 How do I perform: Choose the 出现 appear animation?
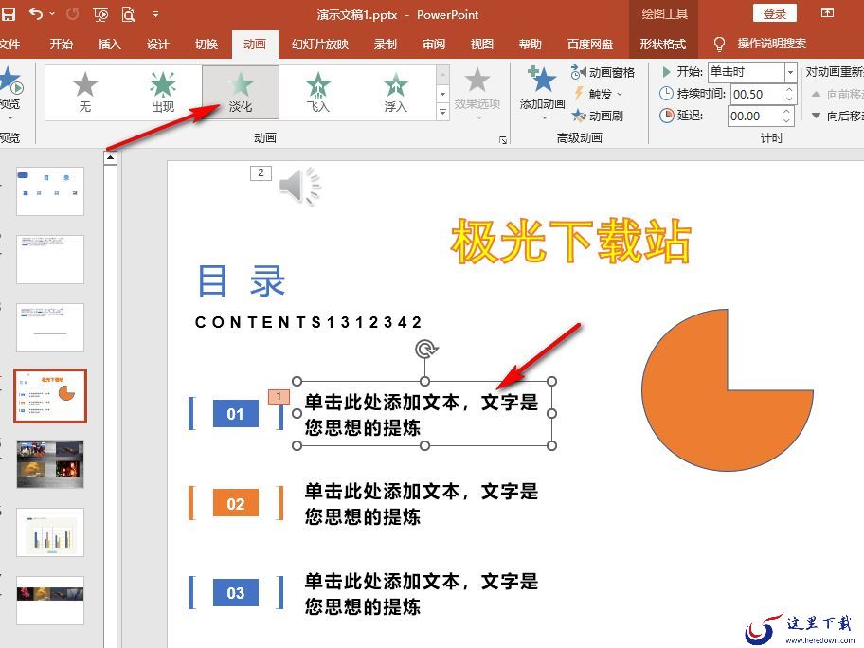coord(163,93)
